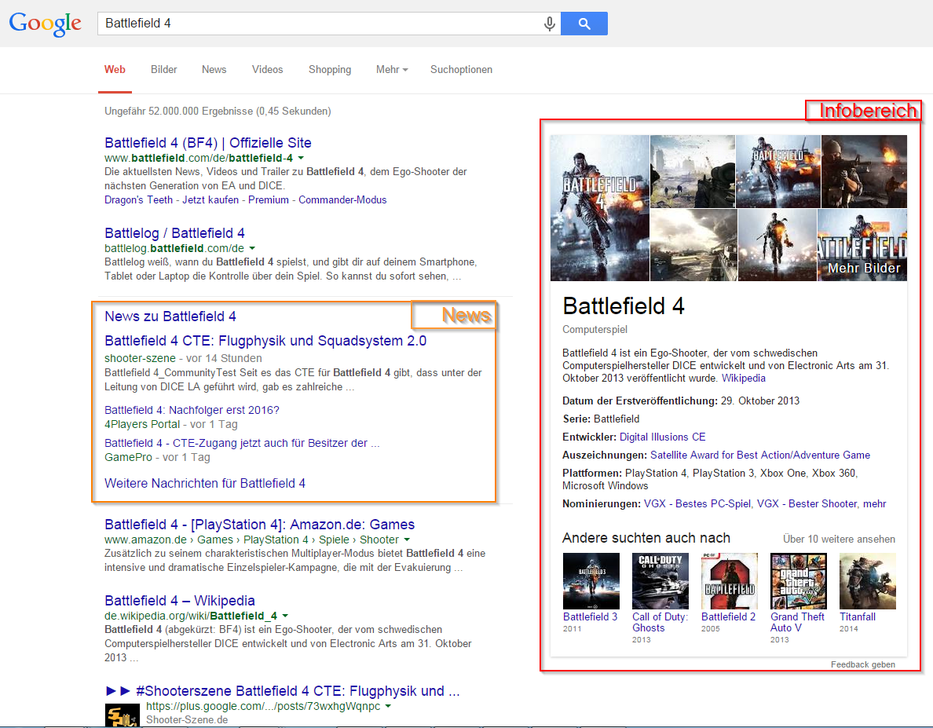This screenshot has width=933, height=728.
Task: Open the Battlefield 2 text link
Action: 728,616
